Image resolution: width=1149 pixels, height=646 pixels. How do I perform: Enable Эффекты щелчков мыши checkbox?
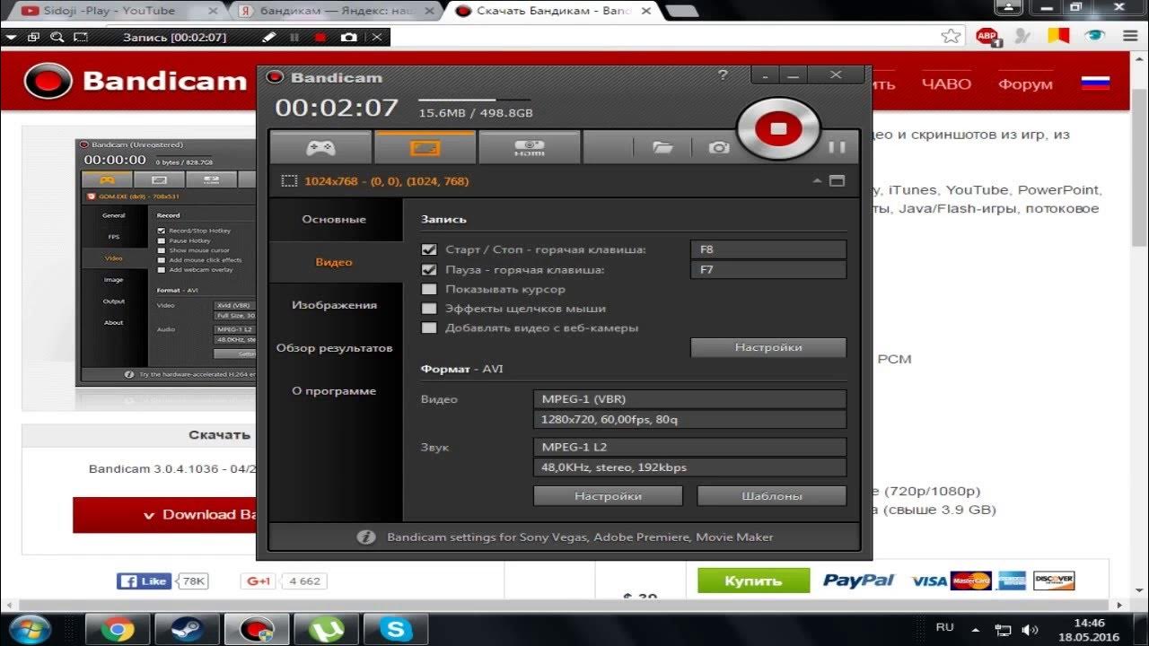click(429, 309)
